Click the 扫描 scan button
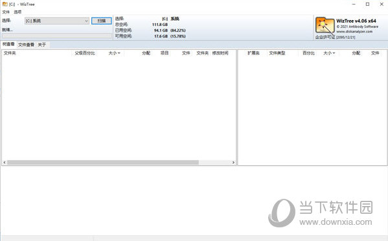This screenshot has width=388, height=241. pyautogui.click(x=102, y=21)
